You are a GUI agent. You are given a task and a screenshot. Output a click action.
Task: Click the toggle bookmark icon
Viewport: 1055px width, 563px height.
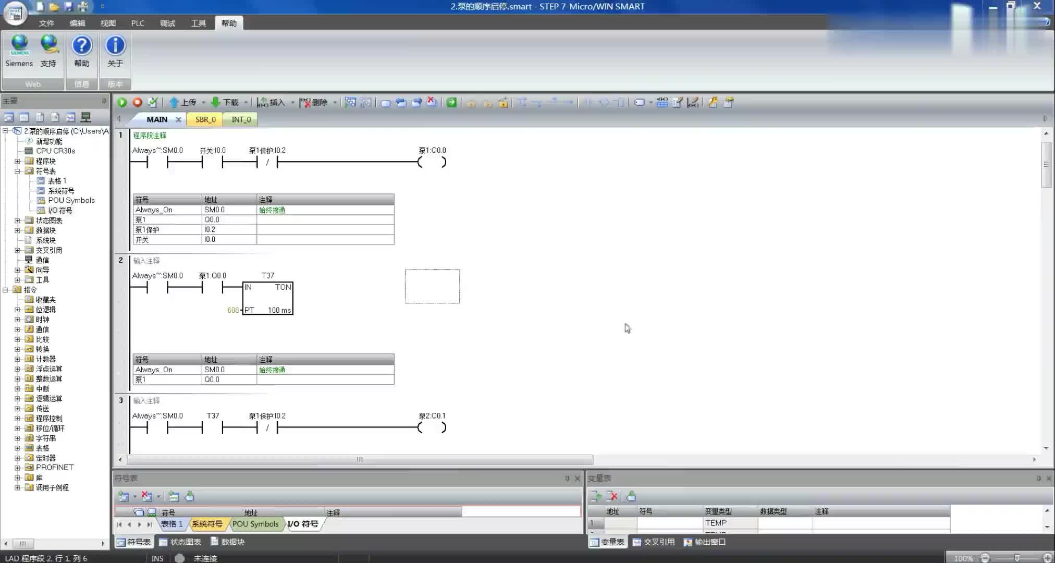(x=386, y=103)
